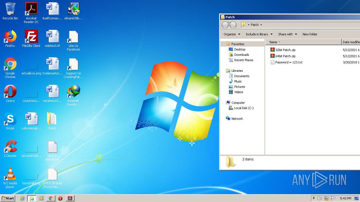360x202 pixels.
Task: Click the Windows Start button
Action: pos(8,198)
